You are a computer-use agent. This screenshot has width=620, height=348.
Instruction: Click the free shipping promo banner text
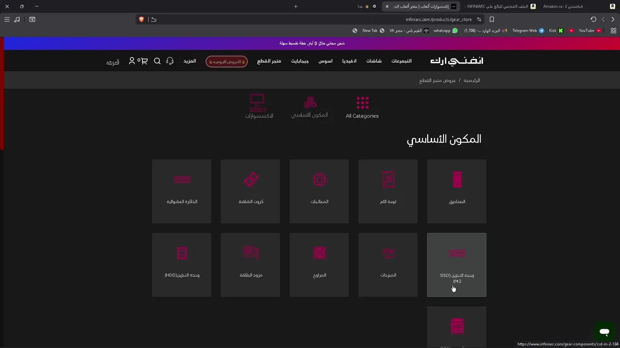point(312,43)
